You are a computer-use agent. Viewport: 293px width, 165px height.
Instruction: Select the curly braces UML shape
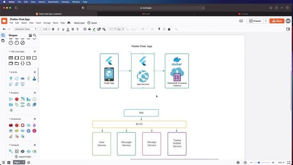(22, 63)
